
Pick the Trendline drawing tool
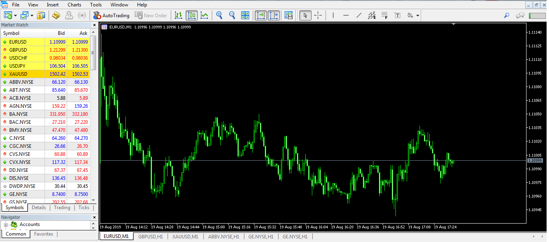[x=359, y=16]
